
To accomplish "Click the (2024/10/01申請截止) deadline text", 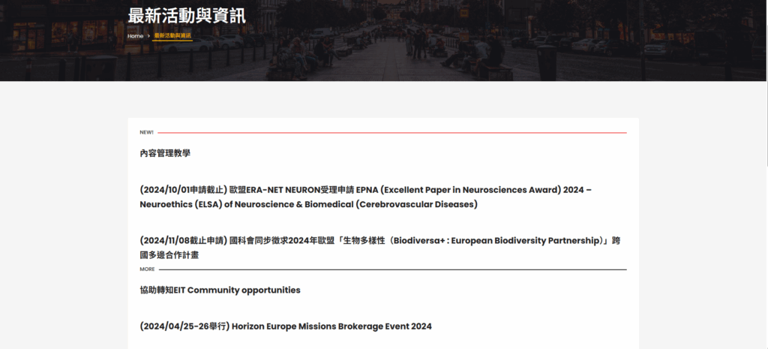I will click(183, 190).
